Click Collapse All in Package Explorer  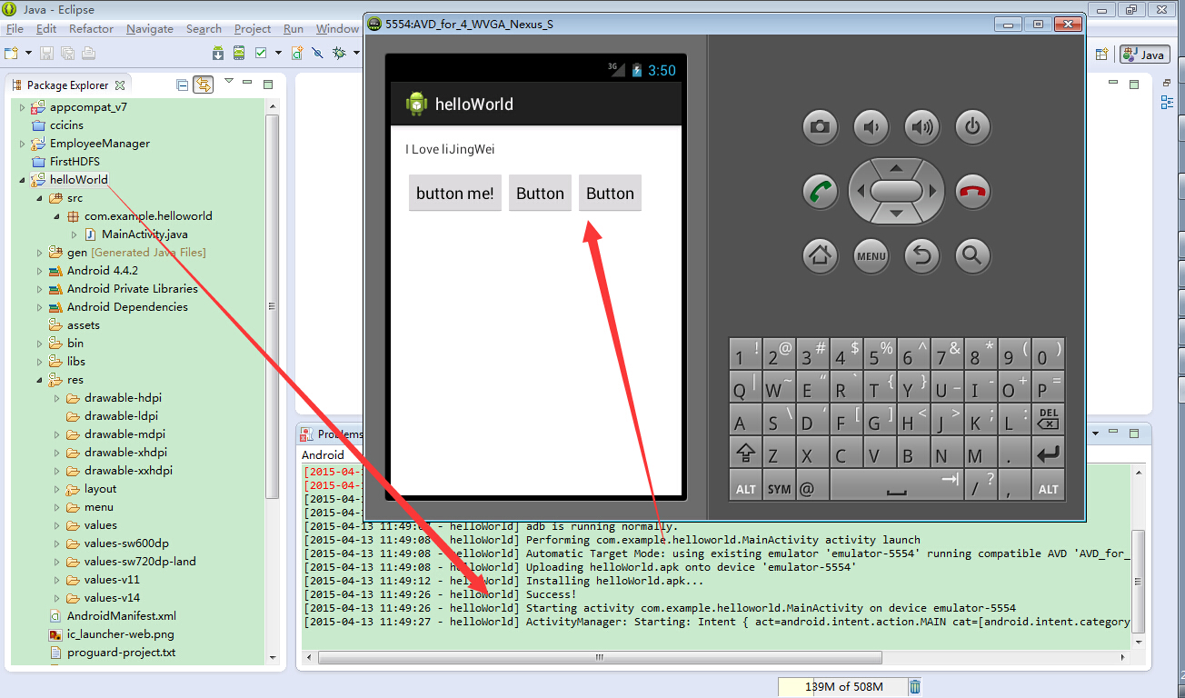(183, 85)
